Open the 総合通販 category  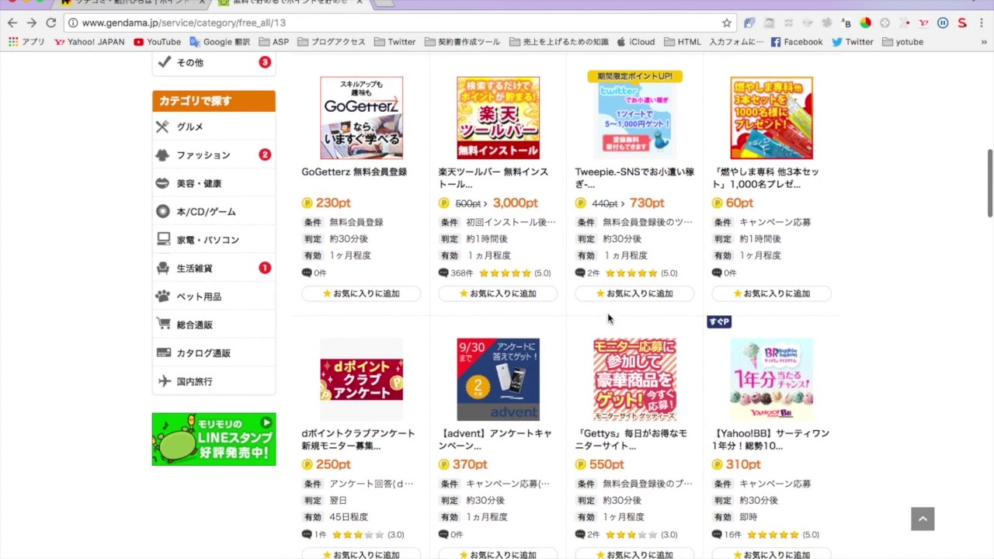214,325
